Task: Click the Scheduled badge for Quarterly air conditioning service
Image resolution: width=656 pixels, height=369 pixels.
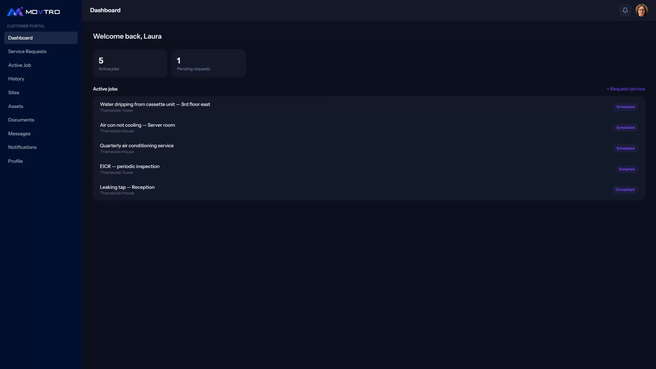Action: click(x=625, y=148)
